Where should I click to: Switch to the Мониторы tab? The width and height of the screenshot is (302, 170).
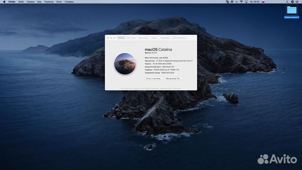pos(131,38)
